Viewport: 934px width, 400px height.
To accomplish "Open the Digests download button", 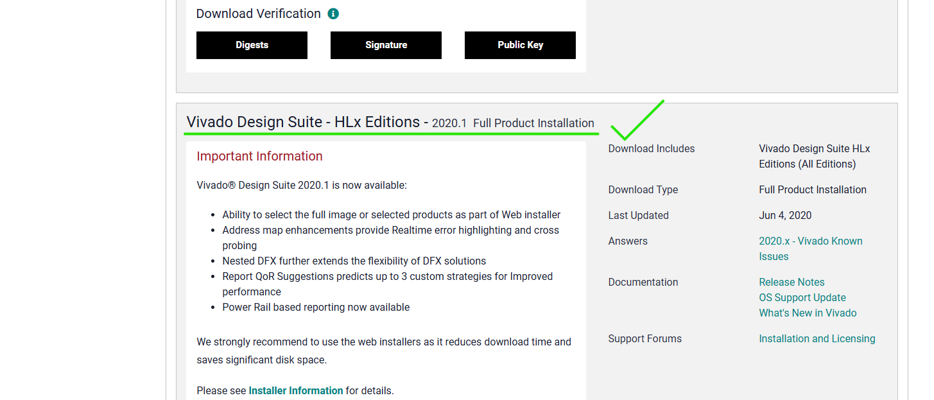I will click(x=252, y=45).
